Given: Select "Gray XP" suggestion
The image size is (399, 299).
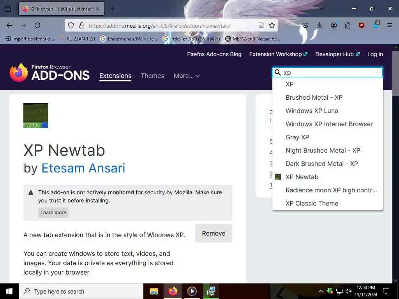Looking at the screenshot, I should (327, 137).
